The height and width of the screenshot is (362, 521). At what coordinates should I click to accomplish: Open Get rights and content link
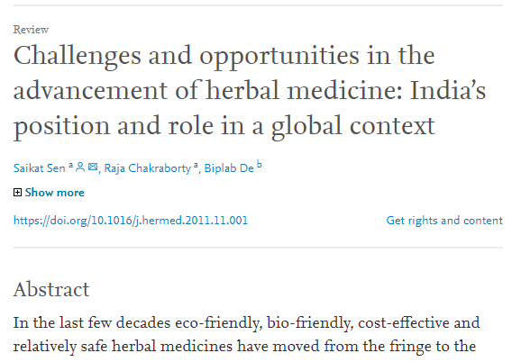click(444, 221)
